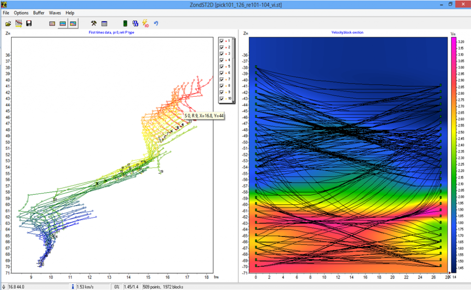This screenshot has height=290, width=471.
Task: Uncheck the checkbox for series 1
Action: 222,41
